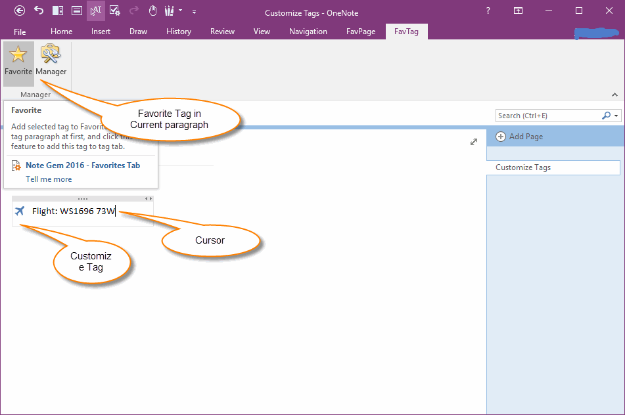
Task: Click the Redo arrow
Action: tap(134, 11)
